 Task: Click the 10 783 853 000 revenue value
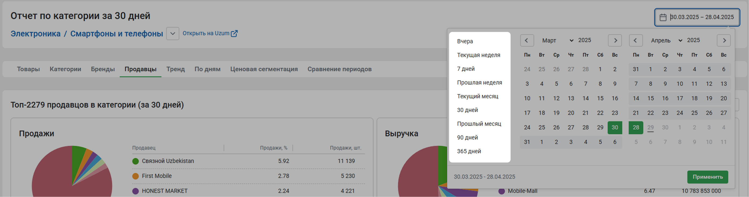pyautogui.click(x=701, y=191)
